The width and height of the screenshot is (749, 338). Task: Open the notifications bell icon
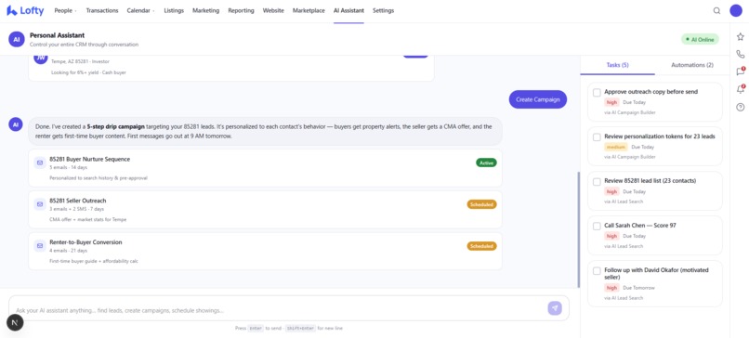coord(740,89)
